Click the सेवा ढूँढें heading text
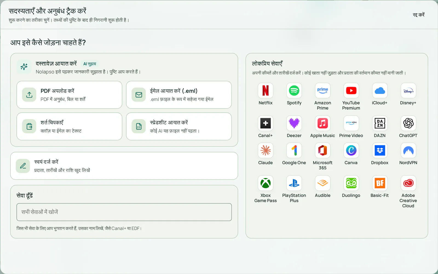 (25, 195)
